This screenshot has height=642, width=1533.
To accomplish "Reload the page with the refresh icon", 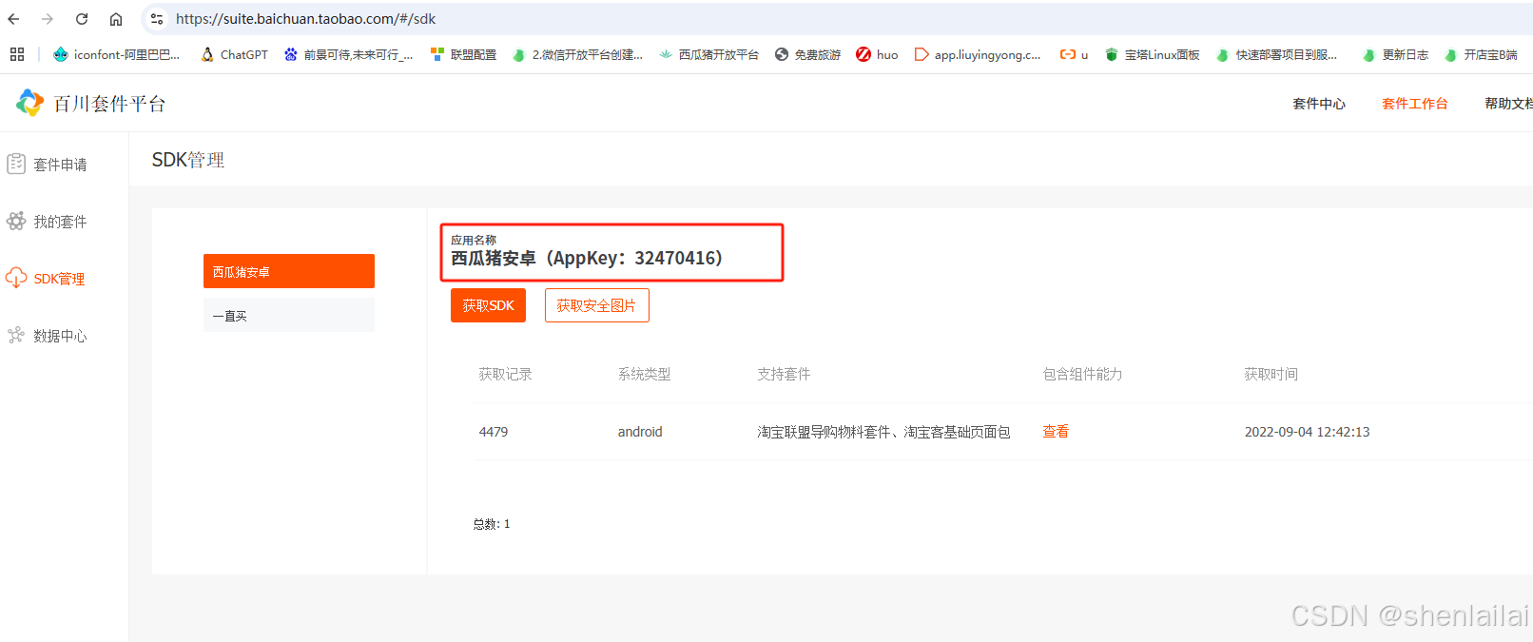I will pyautogui.click(x=82, y=19).
